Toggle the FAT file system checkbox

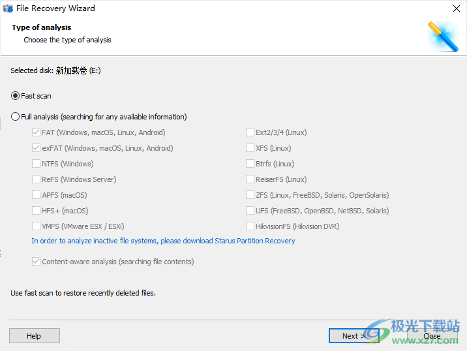coord(37,132)
